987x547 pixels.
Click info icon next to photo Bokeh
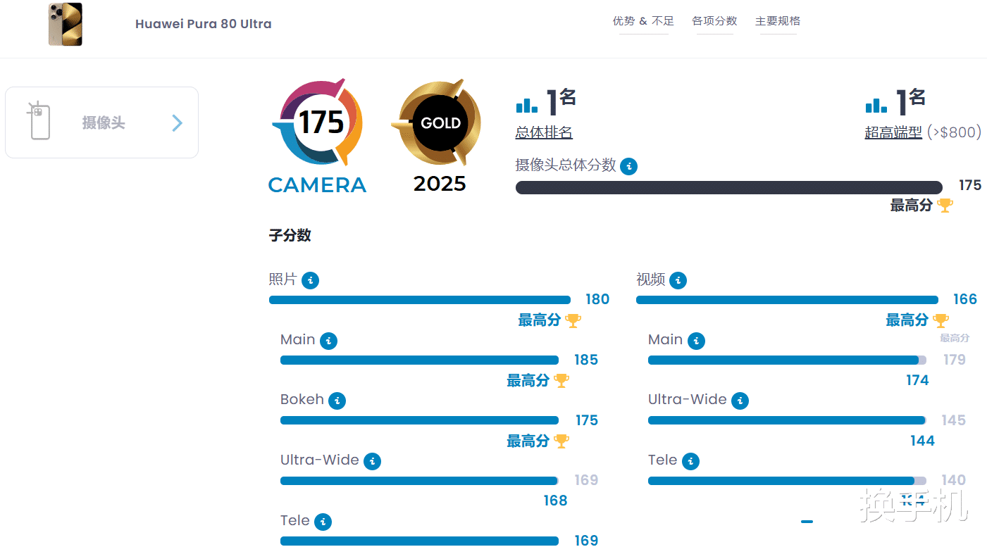pyautogui.click(x=337, y=401)
